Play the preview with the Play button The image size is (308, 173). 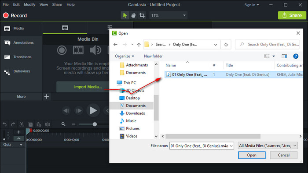tap(93, 111)
